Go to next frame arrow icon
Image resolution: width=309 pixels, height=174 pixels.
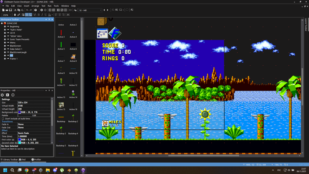coord(107,10)
